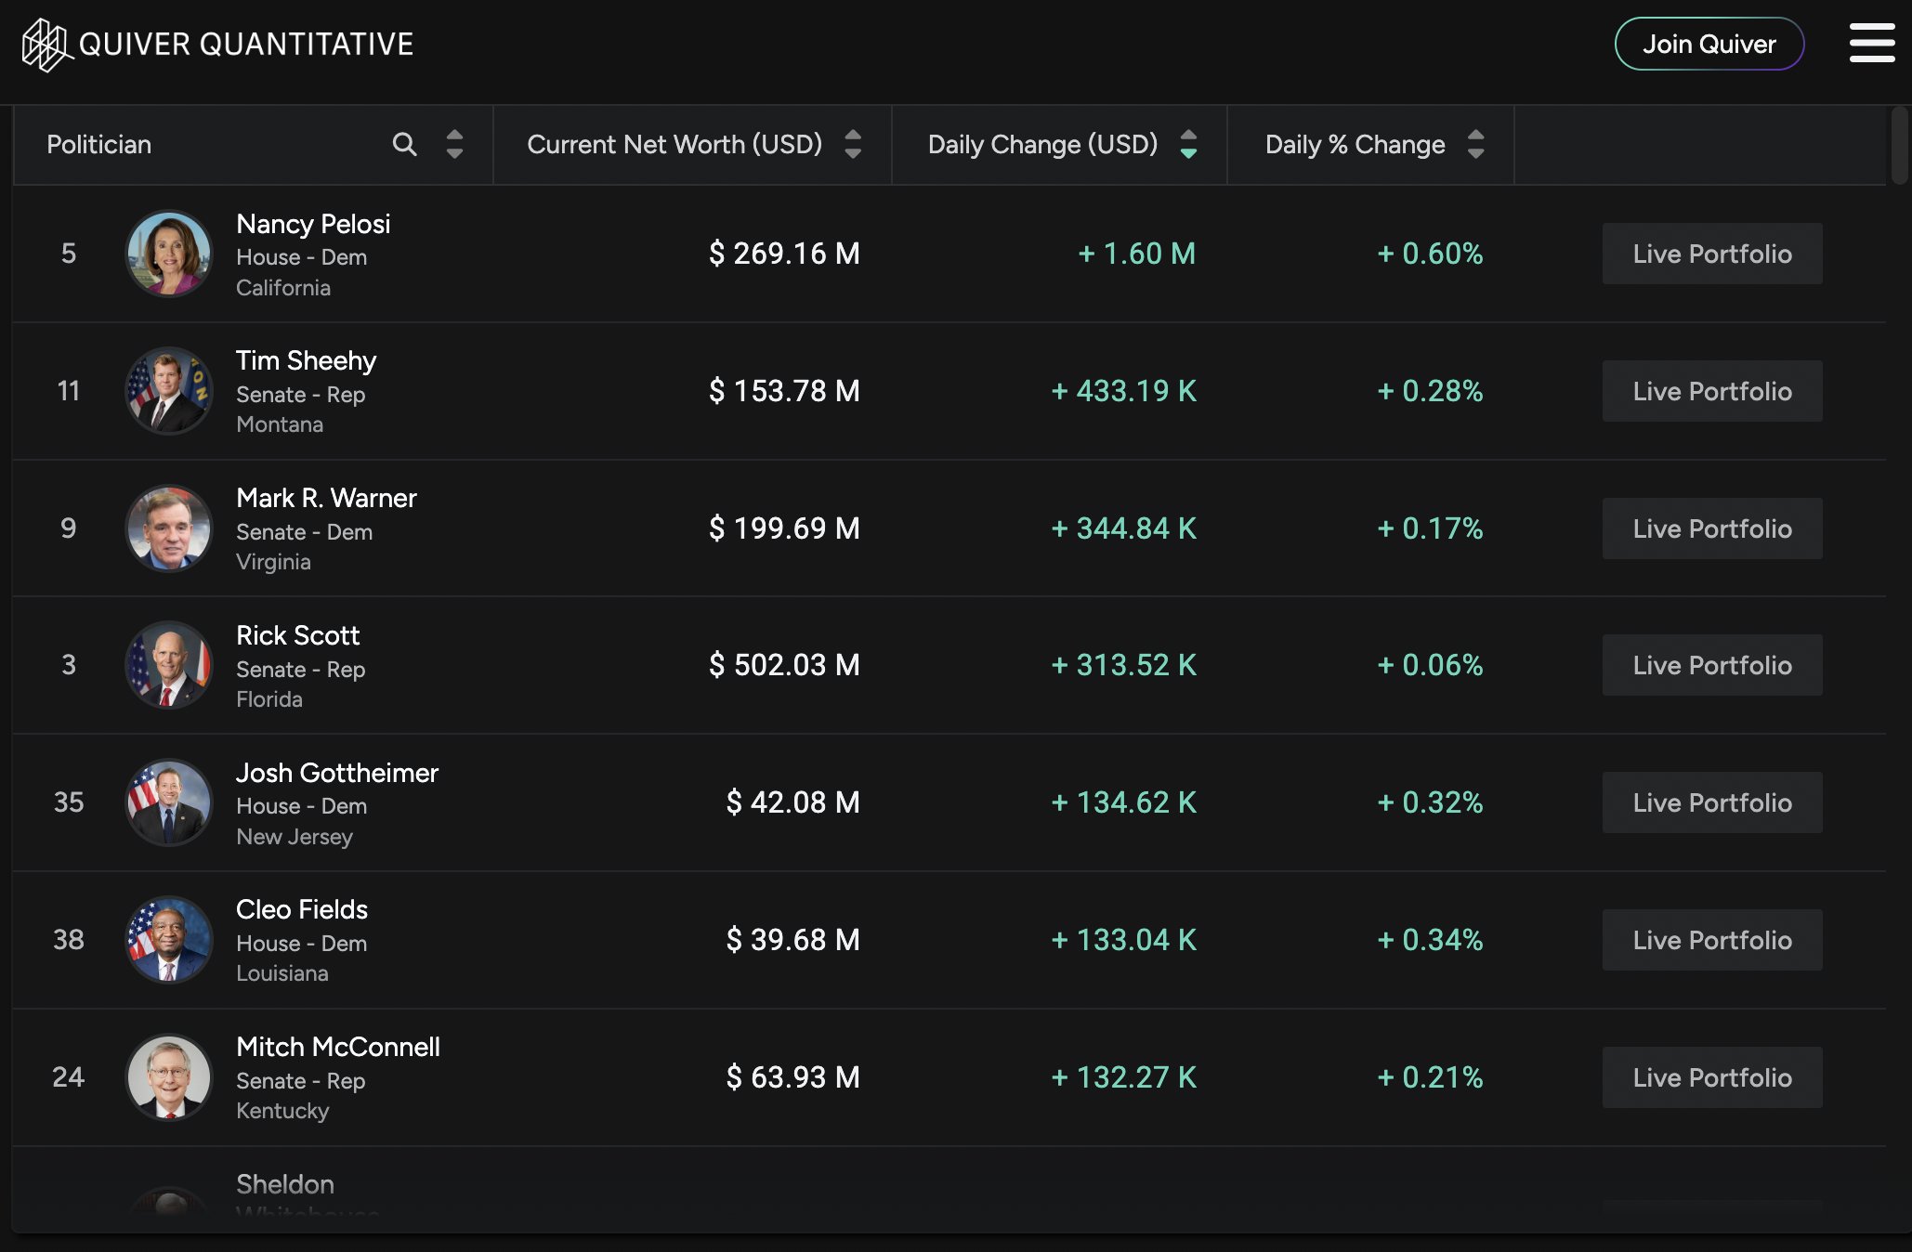Open Nancy Pelosi's Live Portfolio
This screenshot has width=1912, height=1252.
tap(1712, 254)
